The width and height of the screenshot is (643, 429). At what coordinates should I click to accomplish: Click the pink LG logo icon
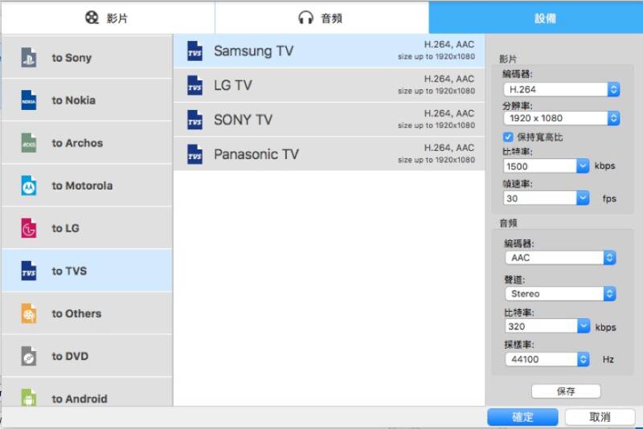29,228
